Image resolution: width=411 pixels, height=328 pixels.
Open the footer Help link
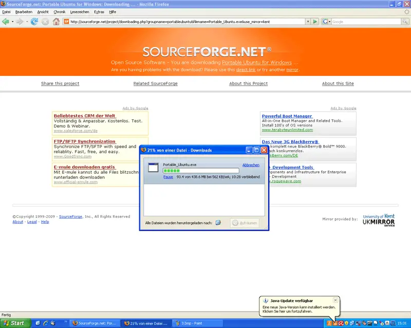45,221
